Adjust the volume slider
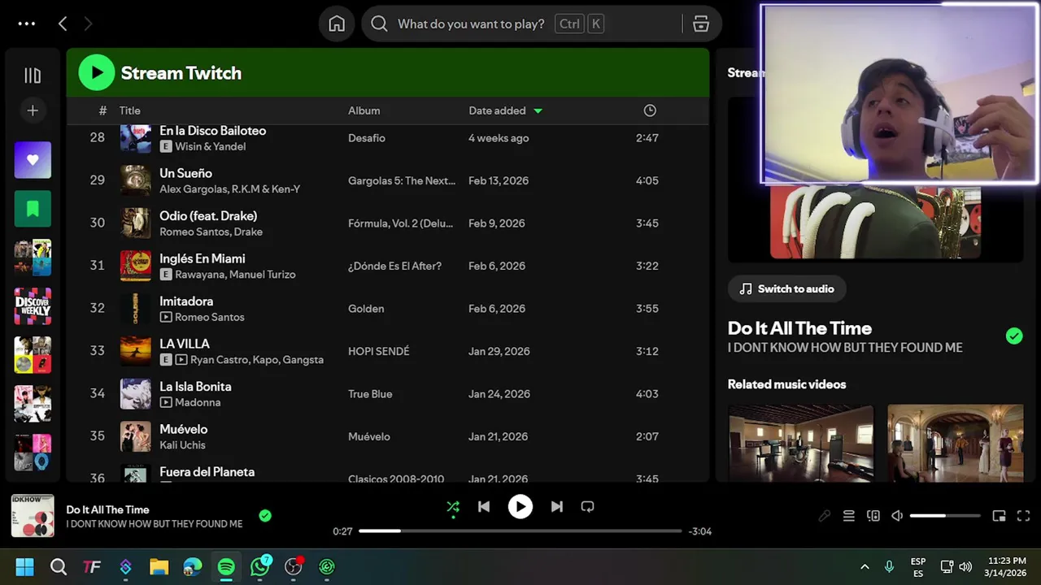 945,516
